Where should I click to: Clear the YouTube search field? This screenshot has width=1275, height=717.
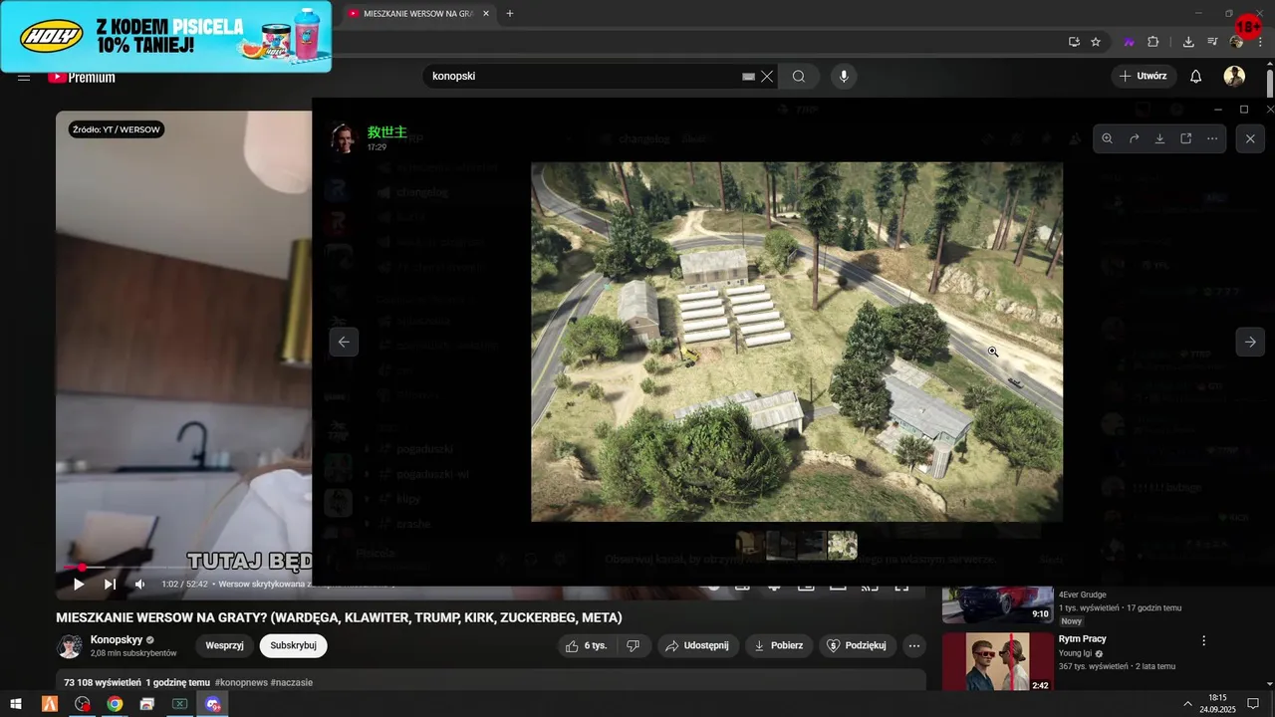[767, 77]
